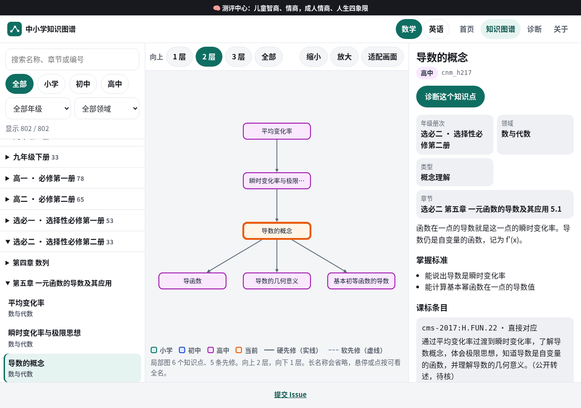Screen dimensions: 581x408
Task: Collapse 第五章 一元函数的导数及其应用 chapter
Action: 72,283
